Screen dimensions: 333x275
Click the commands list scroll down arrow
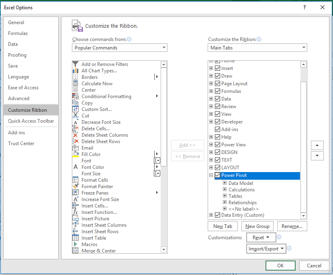point(163,250)
